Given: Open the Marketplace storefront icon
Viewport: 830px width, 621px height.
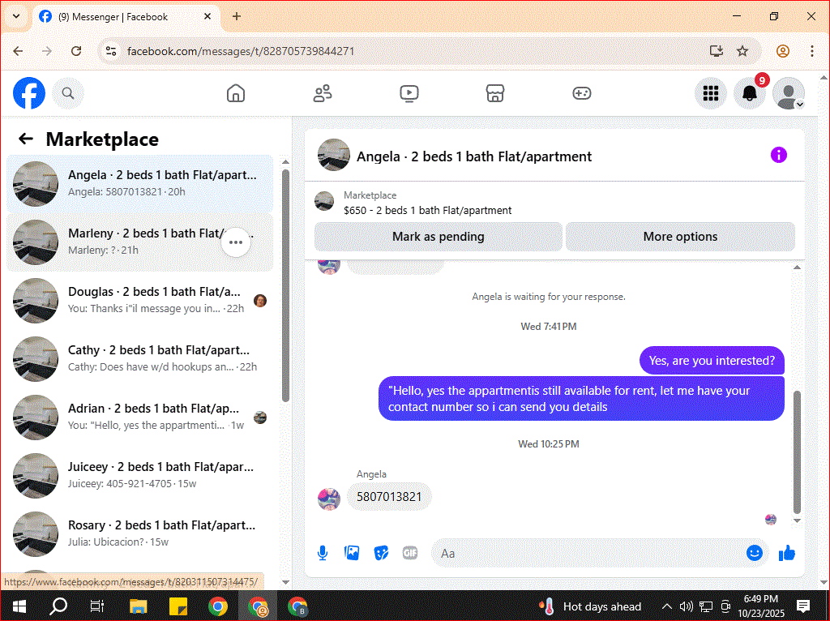Looking at the screenshot, I should click(x=495, y=93).
